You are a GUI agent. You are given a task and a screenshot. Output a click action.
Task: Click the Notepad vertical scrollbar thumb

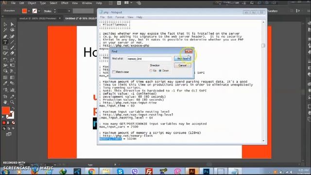pos(263,46)
